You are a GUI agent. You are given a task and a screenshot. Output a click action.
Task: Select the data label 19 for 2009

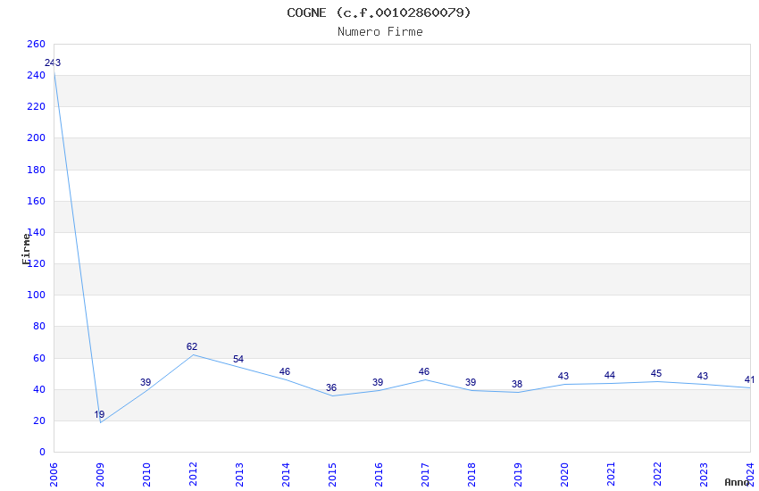click(99, 414)
